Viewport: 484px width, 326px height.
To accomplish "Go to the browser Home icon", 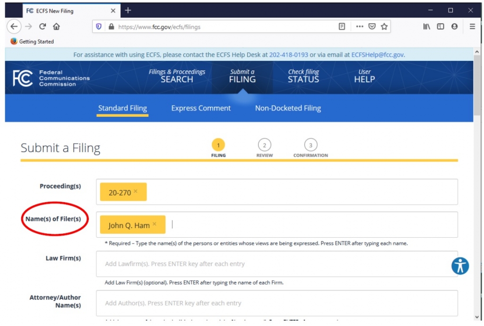I will (56, 26).
